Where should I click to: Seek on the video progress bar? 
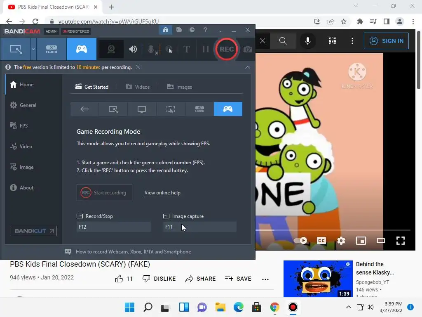pyautogui.click(x=333, y=230)
